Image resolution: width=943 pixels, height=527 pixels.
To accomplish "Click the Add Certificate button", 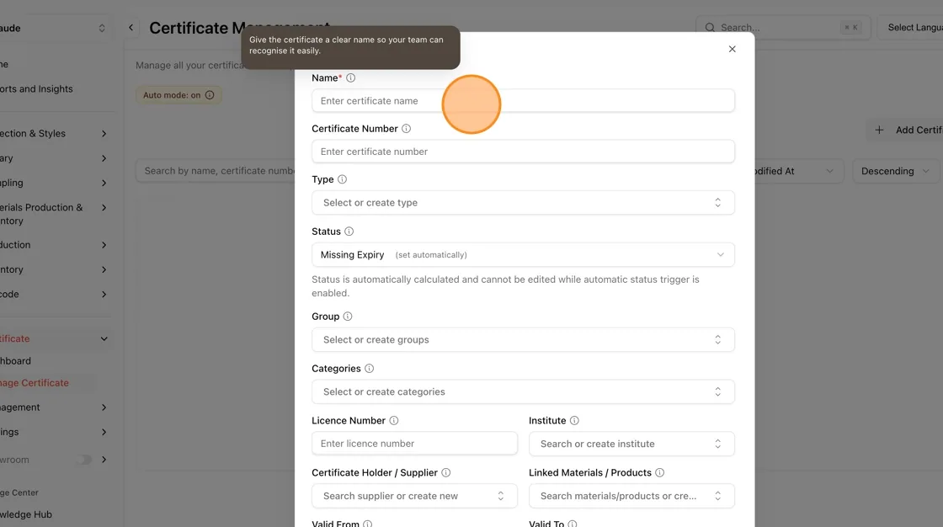I will [x=905, y=130].
